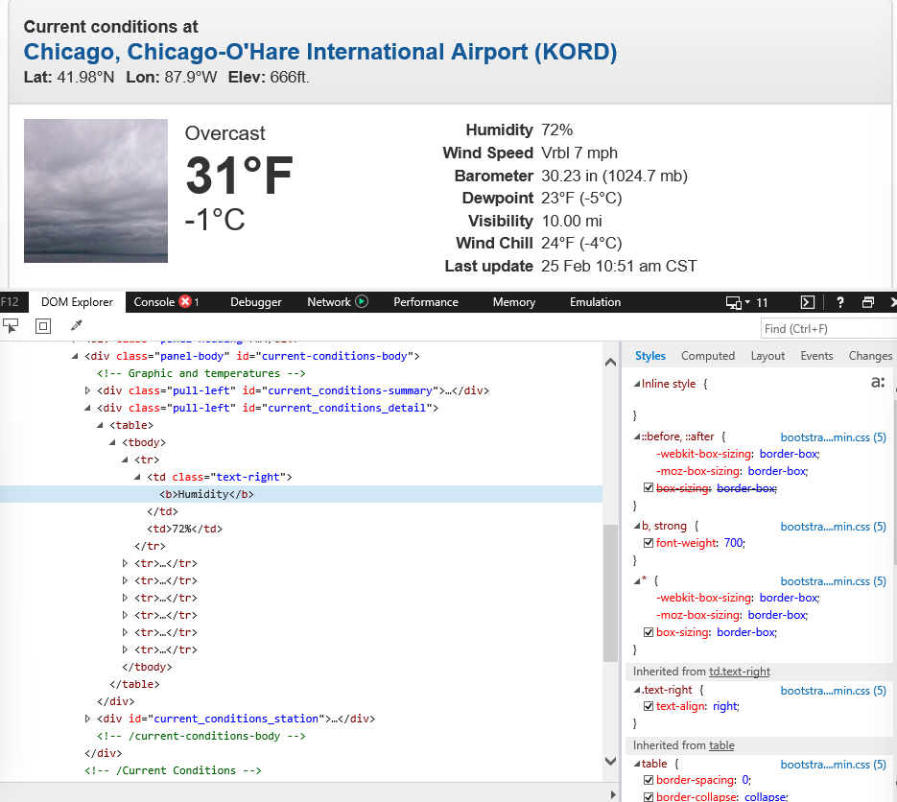
Task: Pick a color with the eyedropper icon
Action: [x=76, y=325]
